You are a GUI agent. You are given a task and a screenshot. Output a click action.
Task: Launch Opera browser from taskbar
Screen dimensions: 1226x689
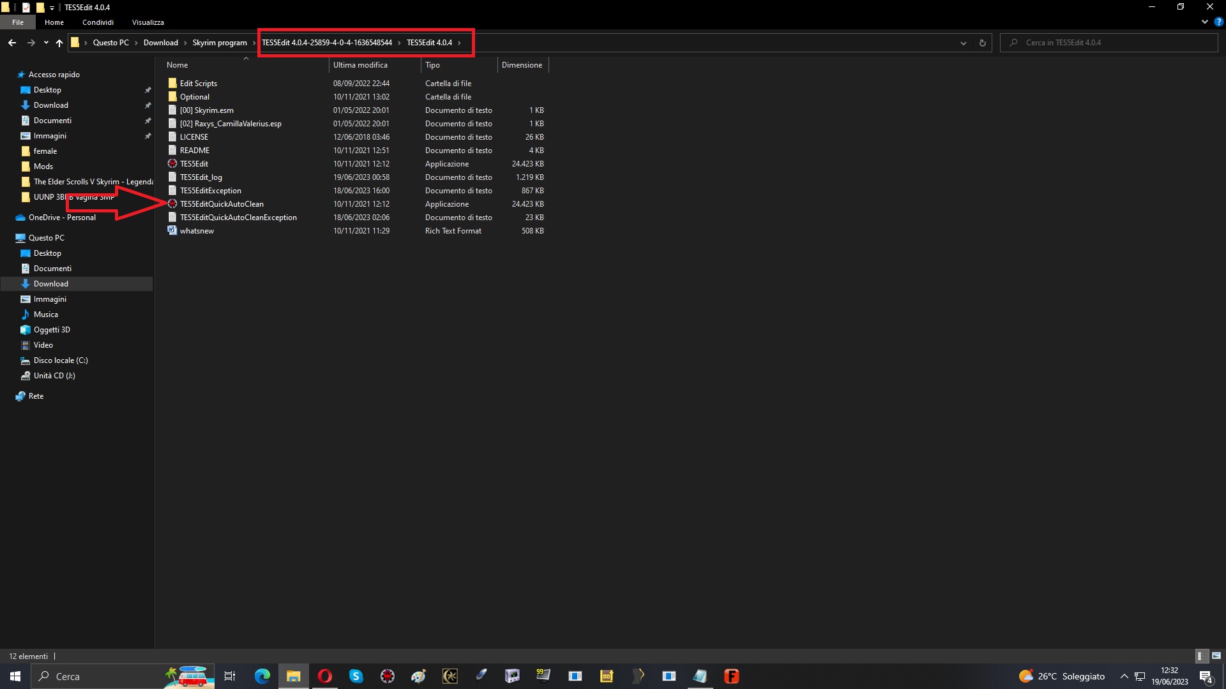(x=324, y=676)
